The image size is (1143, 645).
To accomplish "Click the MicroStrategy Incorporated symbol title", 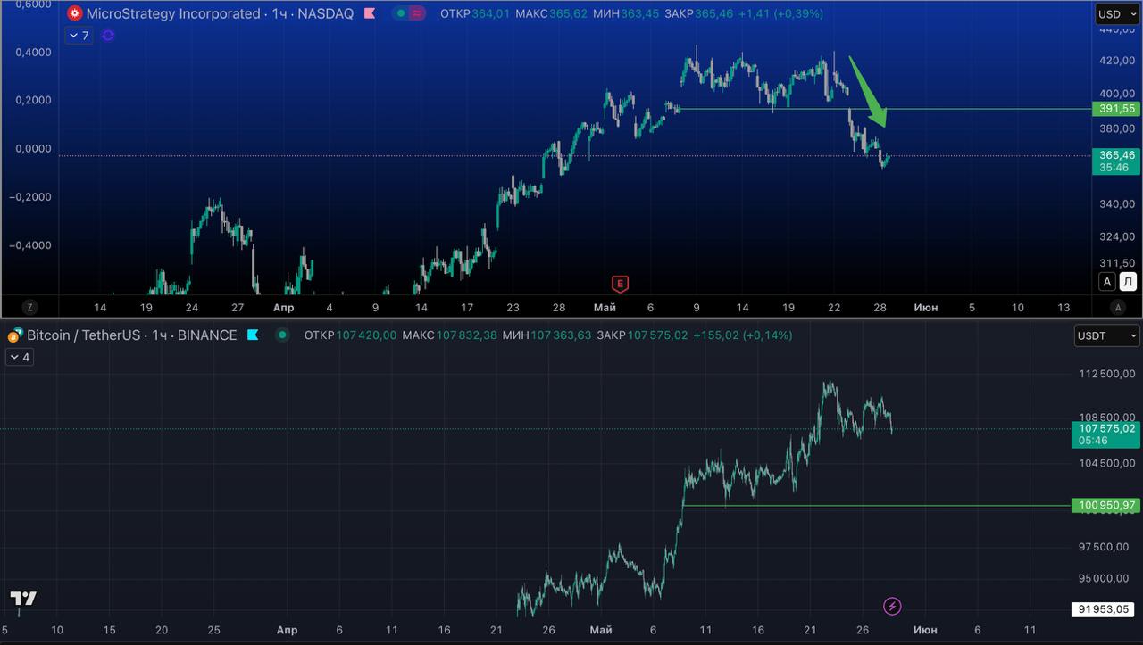I will point(175,14).
